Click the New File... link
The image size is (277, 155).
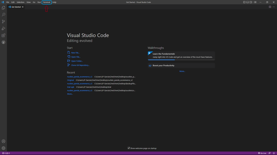(x=75, y=53)
